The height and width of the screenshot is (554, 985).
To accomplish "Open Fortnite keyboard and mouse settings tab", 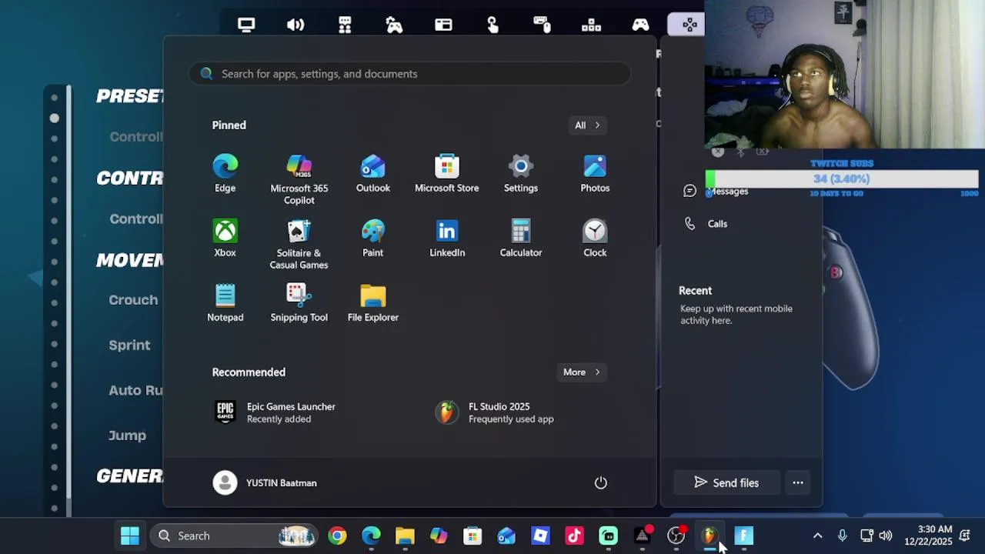I will [x=542, y=25].
